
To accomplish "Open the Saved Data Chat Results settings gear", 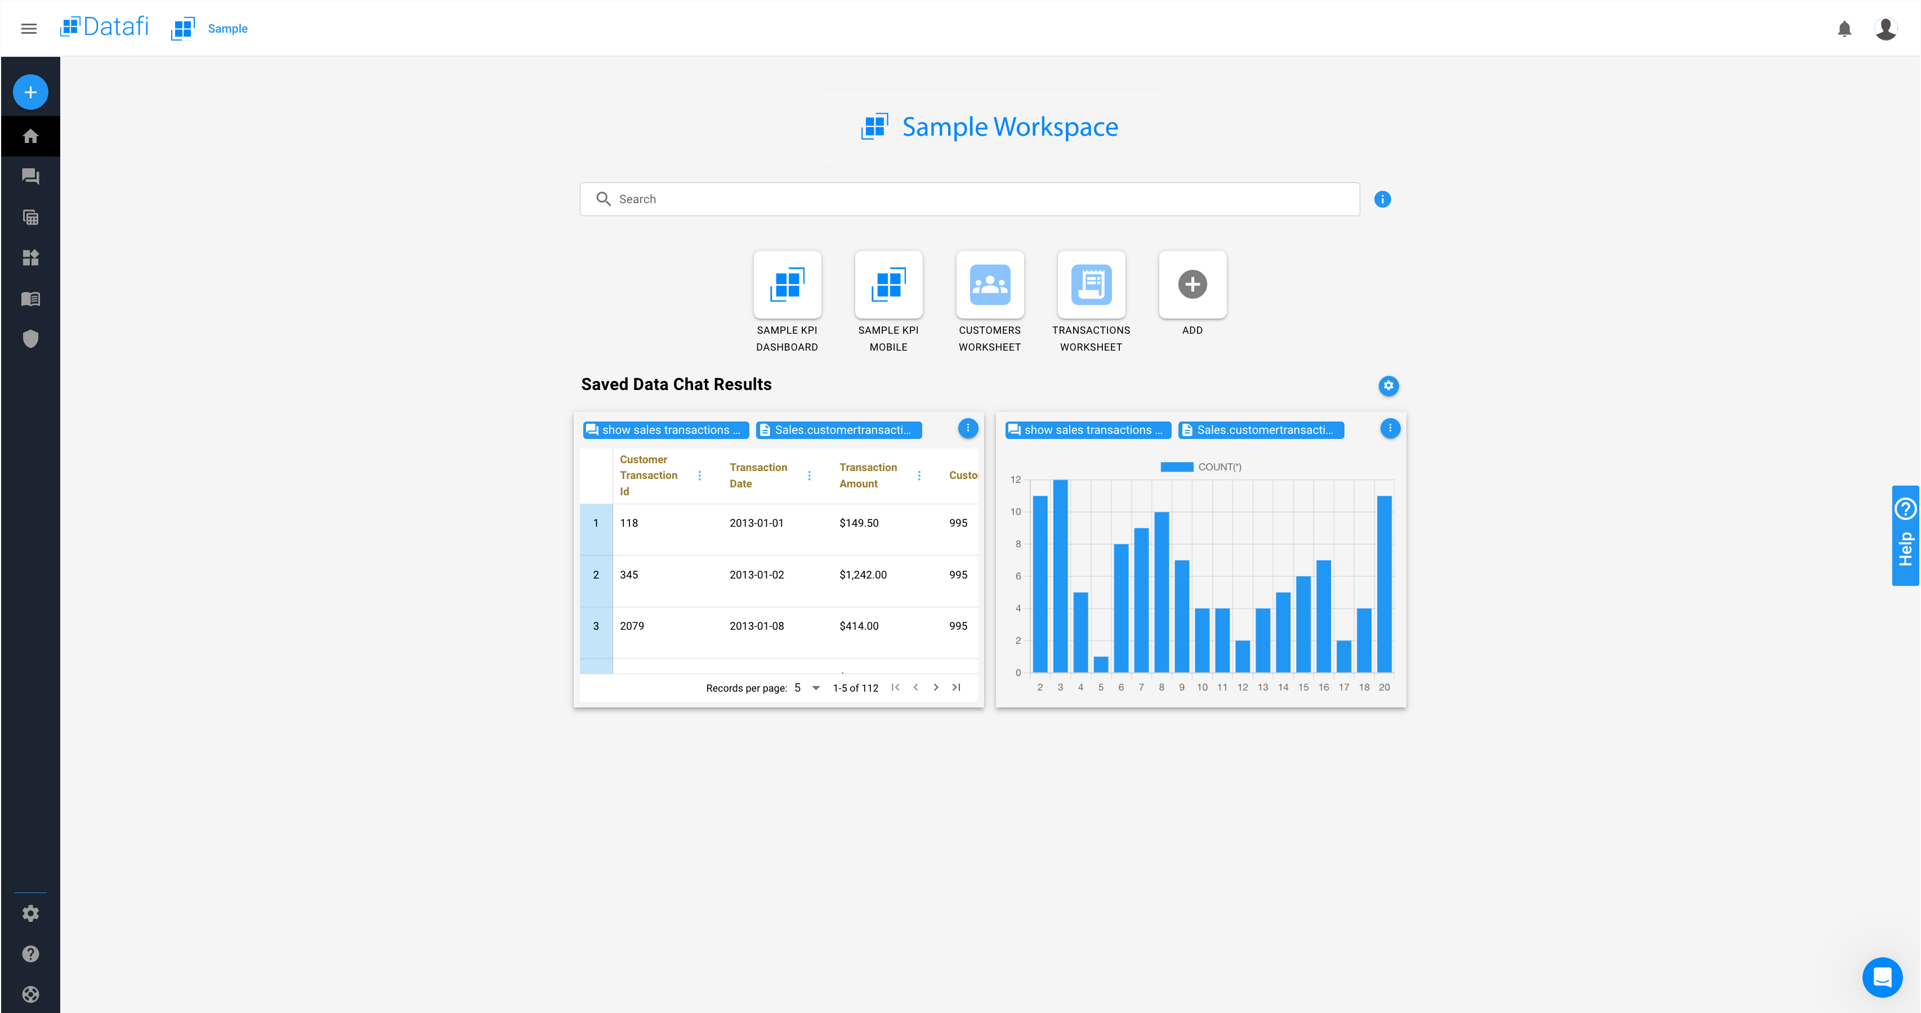I will 1388,386.
